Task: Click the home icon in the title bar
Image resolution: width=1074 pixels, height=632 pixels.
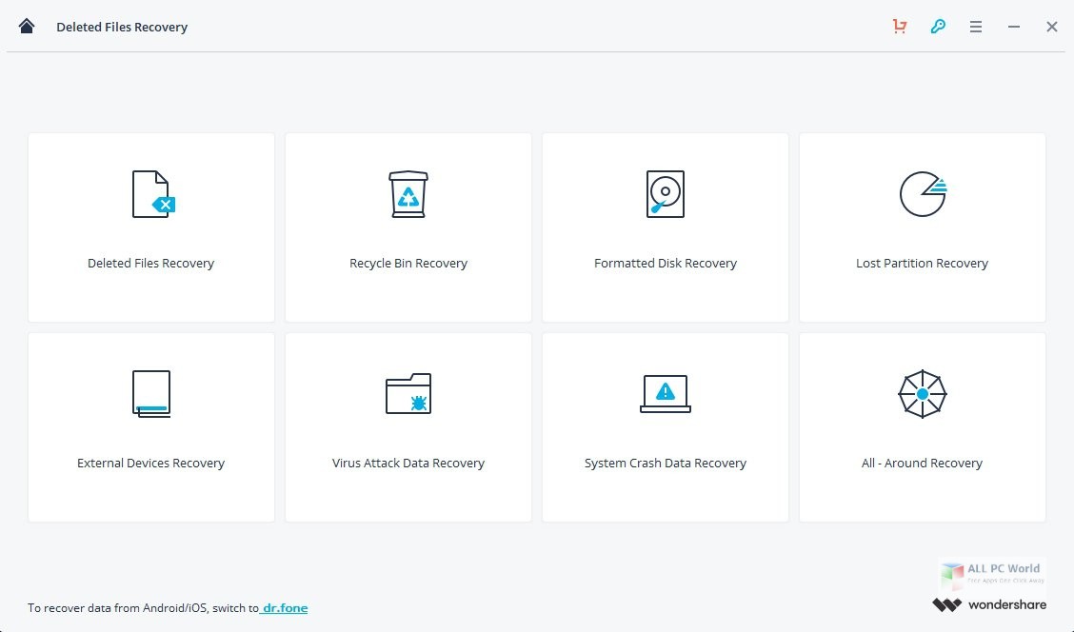Action: [26, 26]
